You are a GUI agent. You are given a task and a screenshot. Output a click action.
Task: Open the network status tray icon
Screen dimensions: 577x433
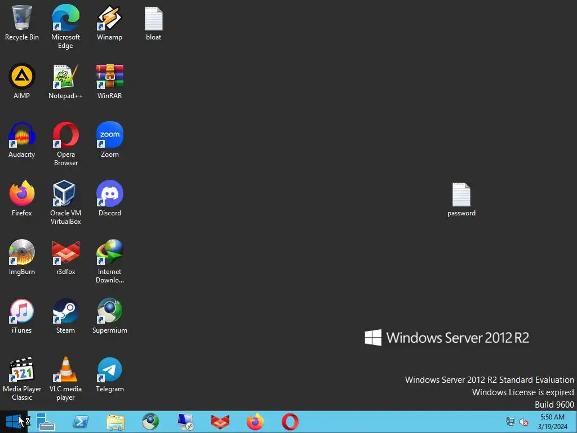point(511,422)
